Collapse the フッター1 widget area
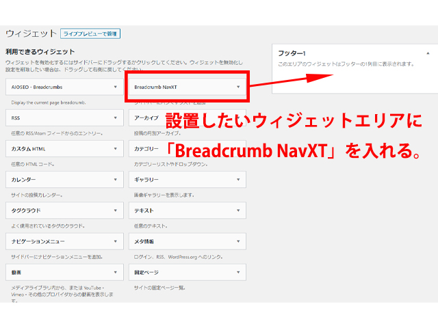 (428, 53)
